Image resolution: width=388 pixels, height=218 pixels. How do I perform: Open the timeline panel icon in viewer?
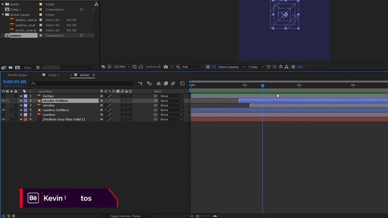point(281,67)
